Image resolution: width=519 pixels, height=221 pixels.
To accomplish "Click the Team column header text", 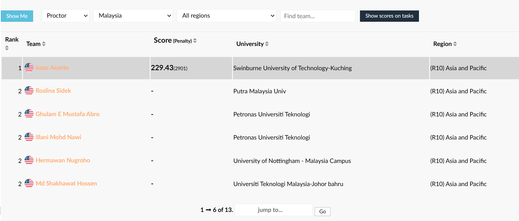I will pos(33,44).
